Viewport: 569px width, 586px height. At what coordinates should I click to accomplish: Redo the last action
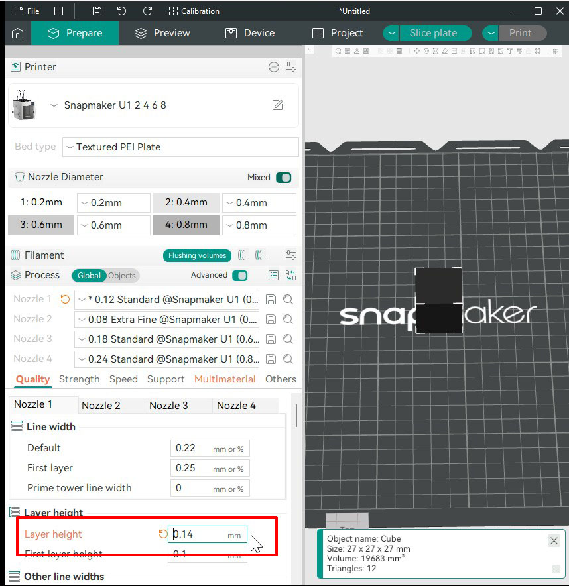click(147, 11)
